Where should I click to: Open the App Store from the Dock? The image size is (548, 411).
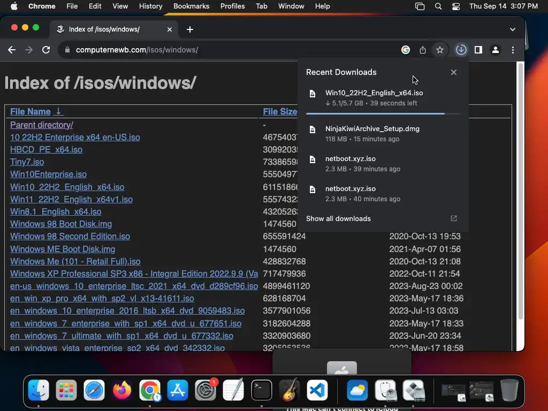178,390
